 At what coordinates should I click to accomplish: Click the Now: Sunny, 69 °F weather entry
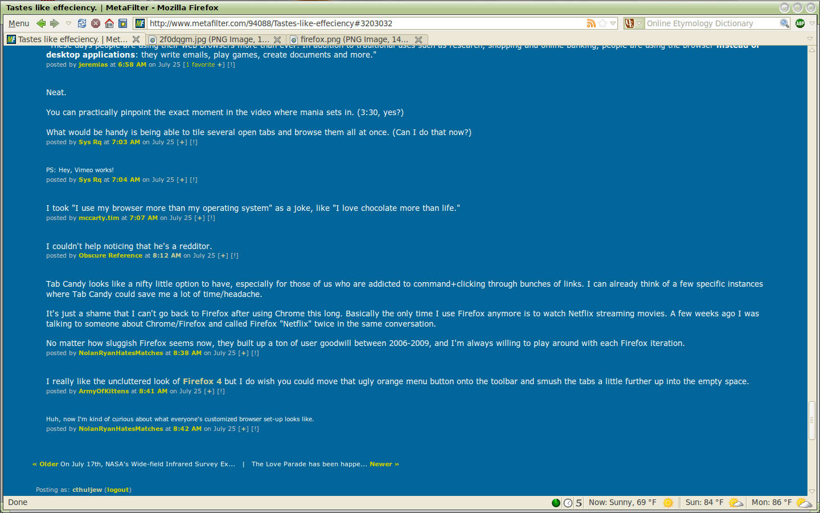(631, 503)
